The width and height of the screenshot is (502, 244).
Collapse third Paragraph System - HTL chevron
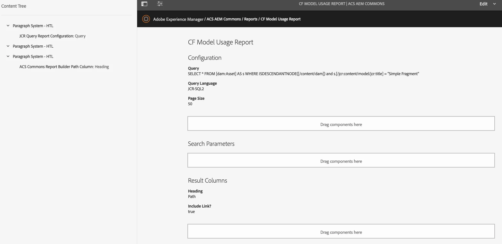(8, 56)
